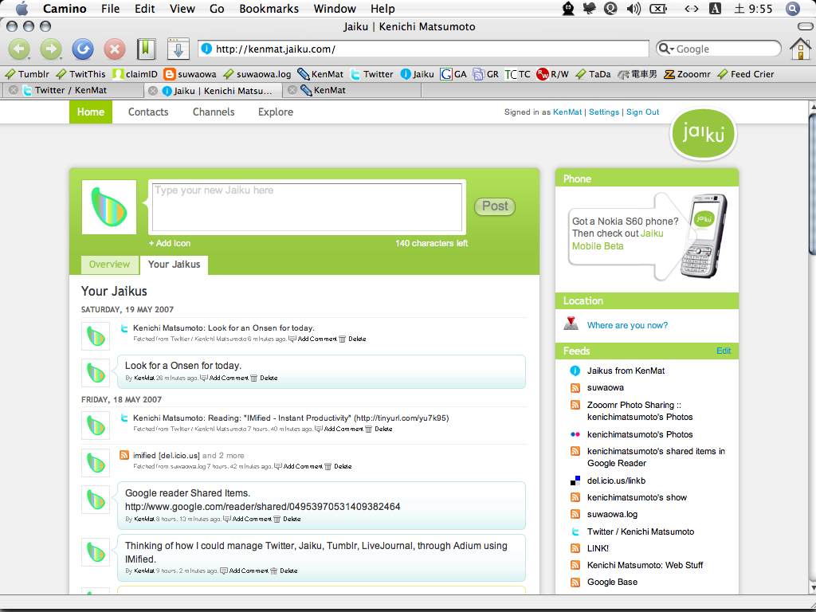Open the 'Jaikus from KenMat' feed
Screen dimensions: 816x612
click(626, 371)
